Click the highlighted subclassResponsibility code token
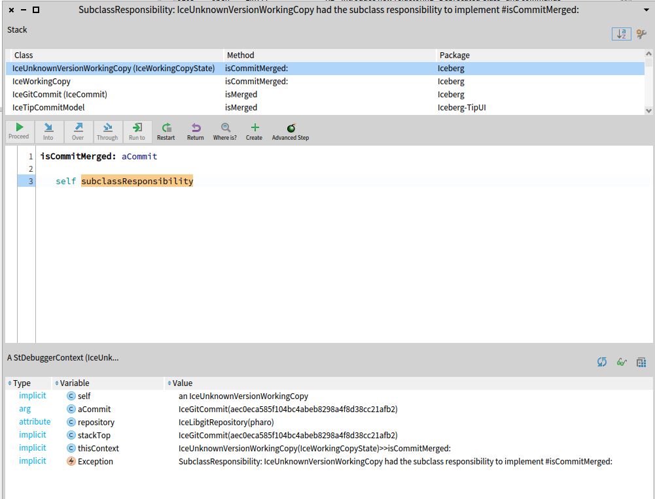 (x=137, y=181)
